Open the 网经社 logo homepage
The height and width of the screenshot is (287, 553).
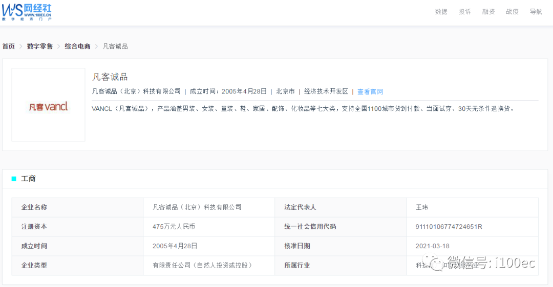[x=27, y=12]
